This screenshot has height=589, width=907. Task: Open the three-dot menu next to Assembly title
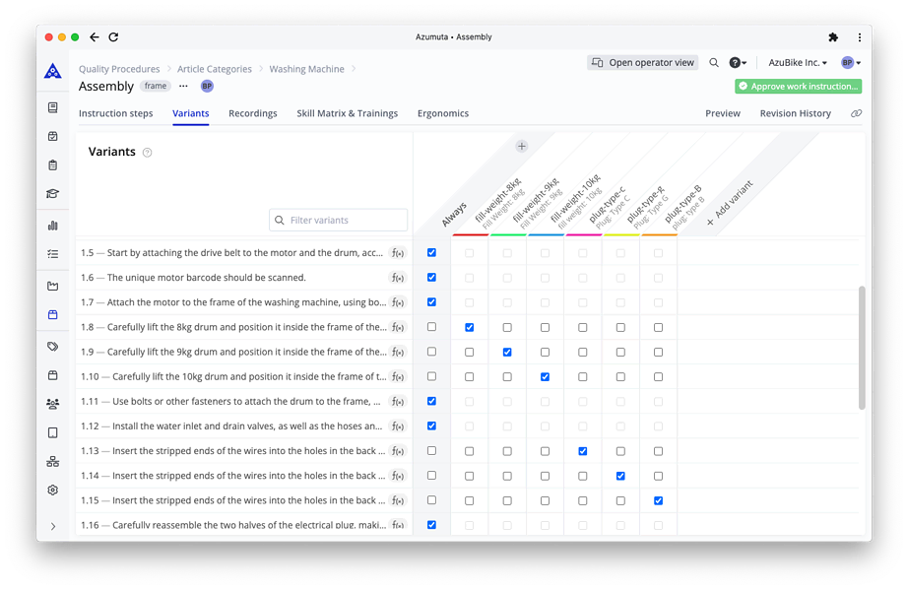[x=181, y=87]
